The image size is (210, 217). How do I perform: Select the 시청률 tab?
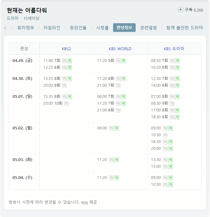click(x=103, y=28)
